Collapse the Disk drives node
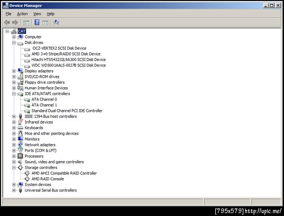 click(x=14, y=43)
